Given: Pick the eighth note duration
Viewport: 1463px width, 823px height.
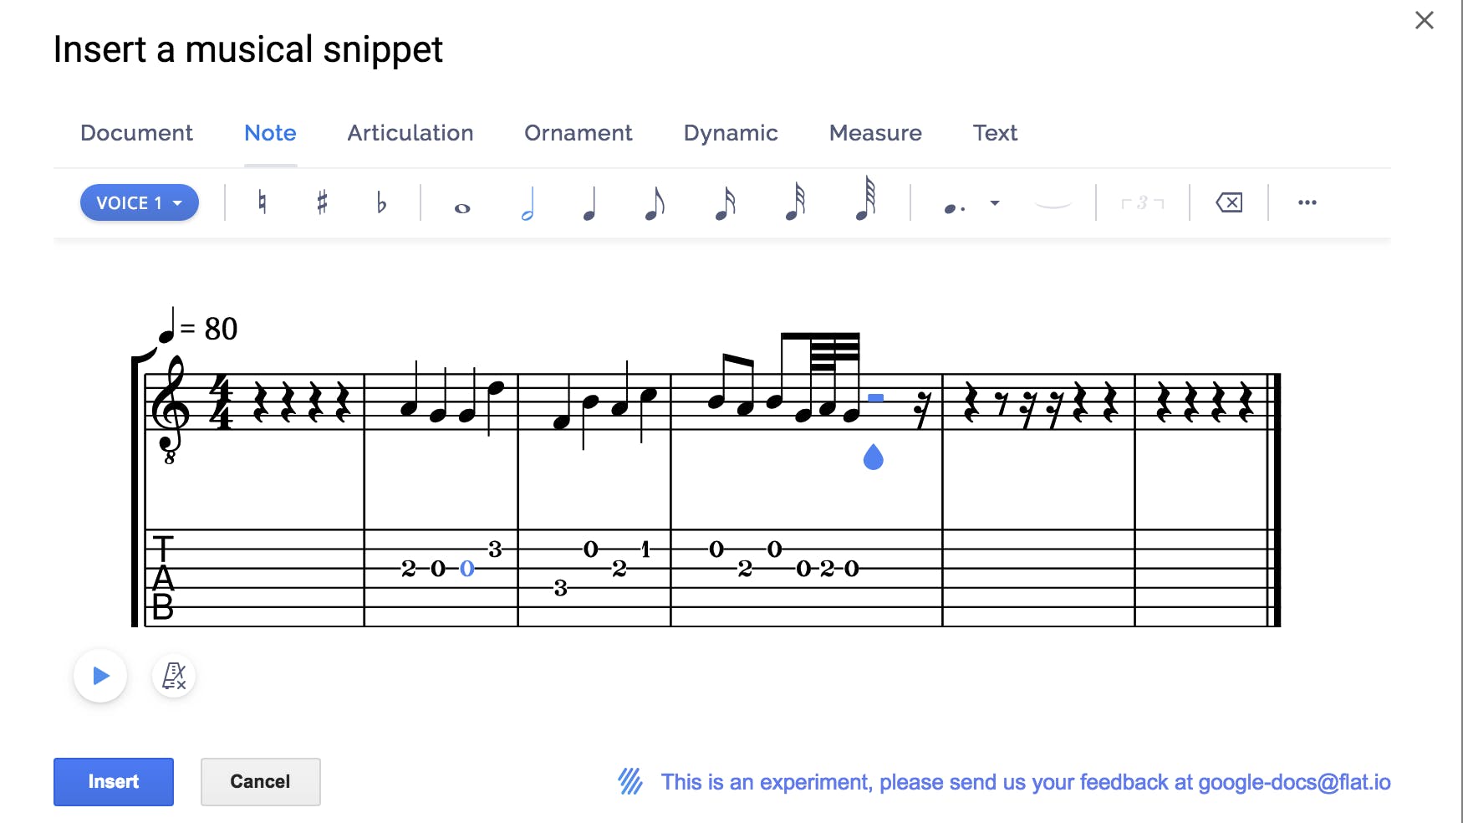Looking at the screenshot, I should point(655,203).
